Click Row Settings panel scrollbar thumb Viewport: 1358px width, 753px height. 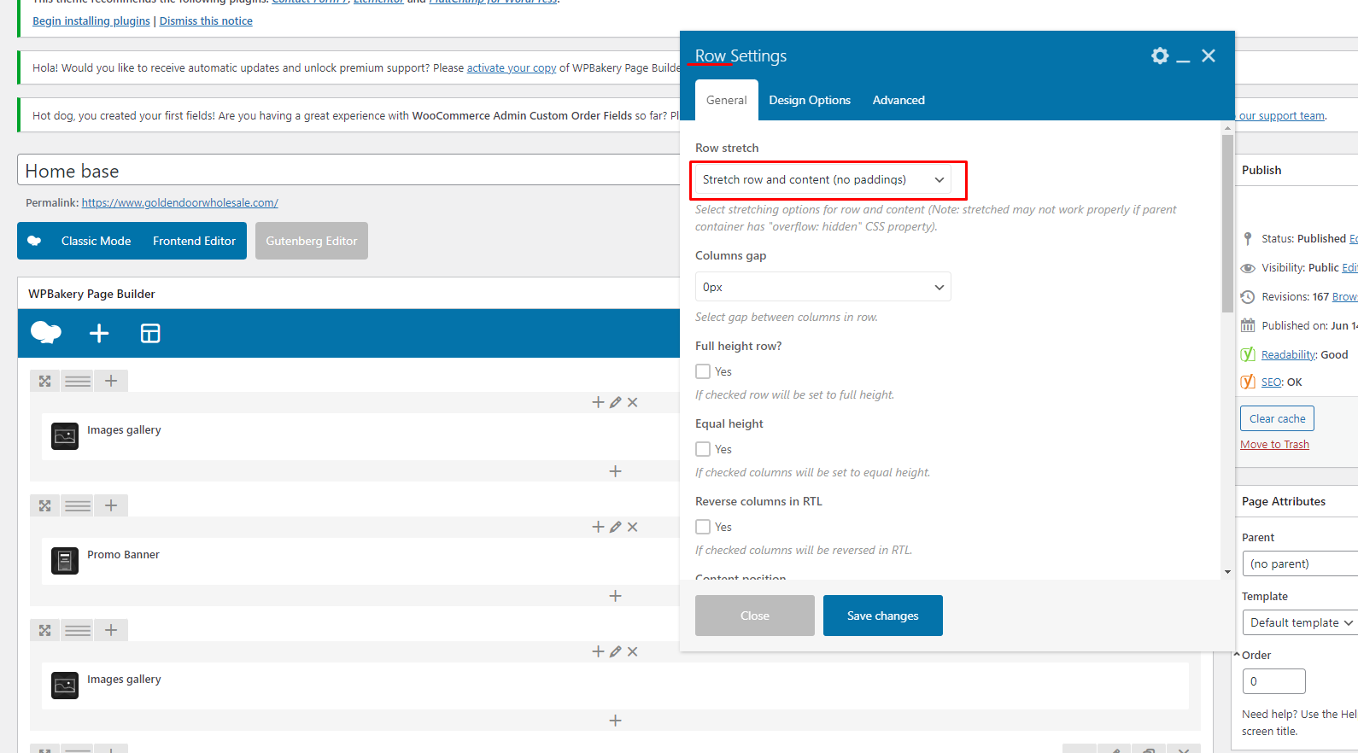point(1227,224)
